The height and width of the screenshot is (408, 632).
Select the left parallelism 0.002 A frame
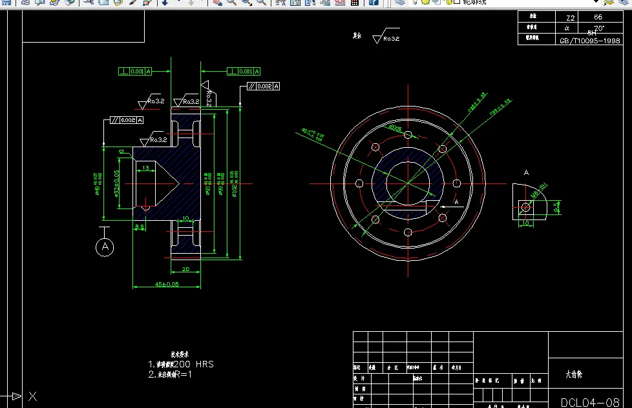[127, 120]
